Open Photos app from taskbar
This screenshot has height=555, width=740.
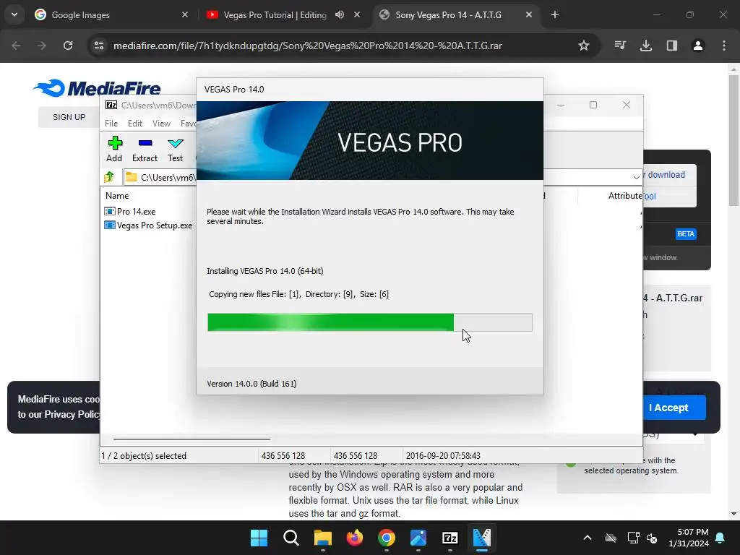tap(418, 538)
